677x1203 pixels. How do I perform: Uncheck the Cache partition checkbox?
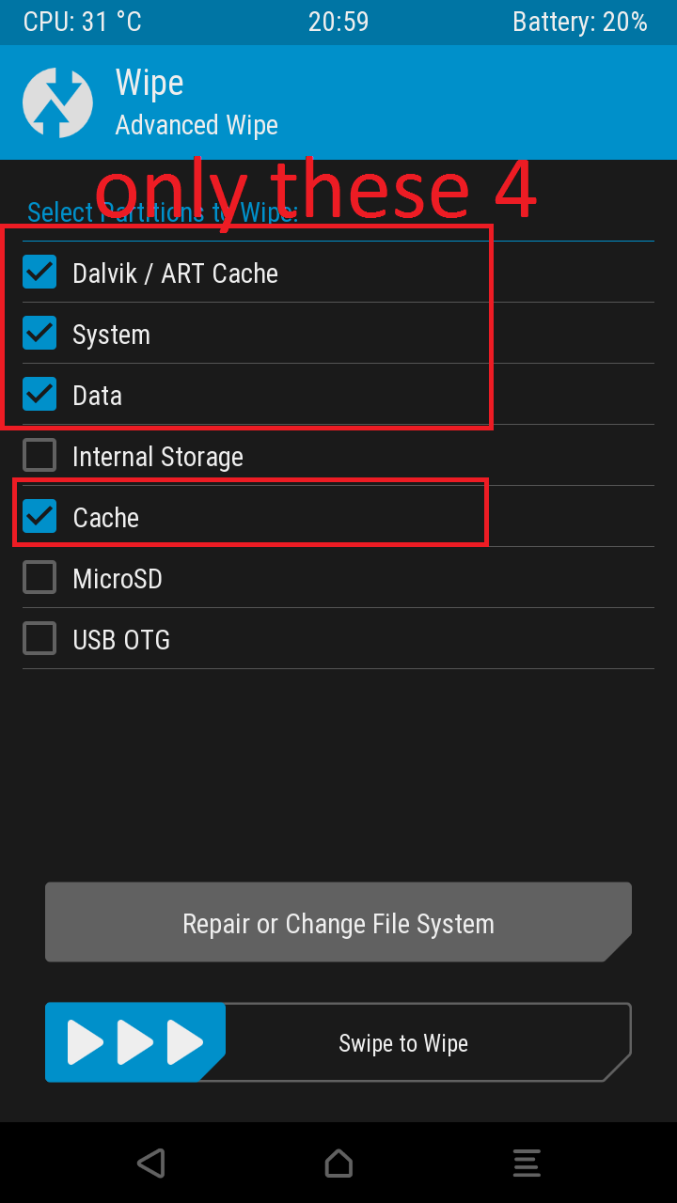[39, 517]
